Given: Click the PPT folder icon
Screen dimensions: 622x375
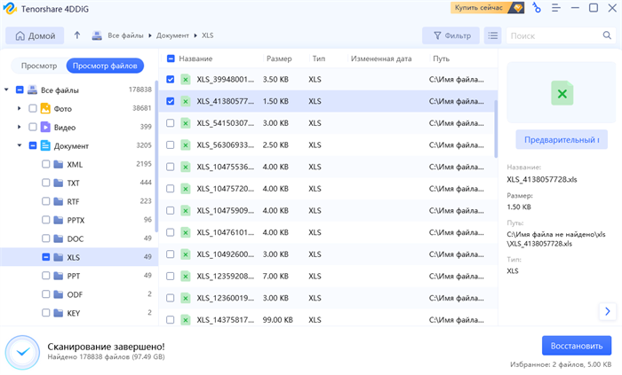Looking at the screenshot, I should coord(59,276).
